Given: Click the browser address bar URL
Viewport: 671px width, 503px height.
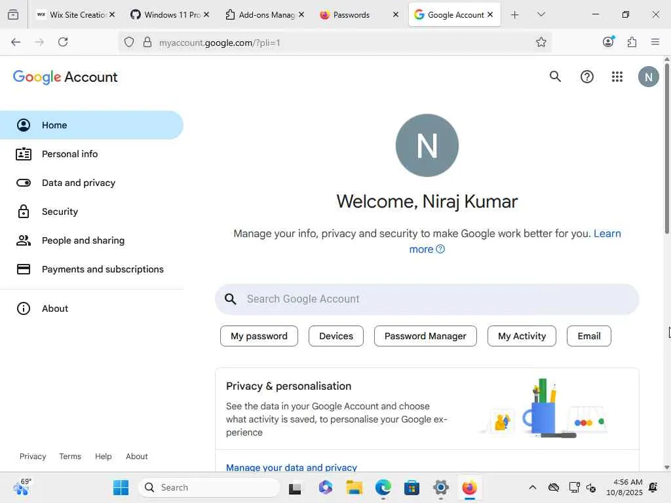Looking at the screenshot, I should click(x=220, y=43).
